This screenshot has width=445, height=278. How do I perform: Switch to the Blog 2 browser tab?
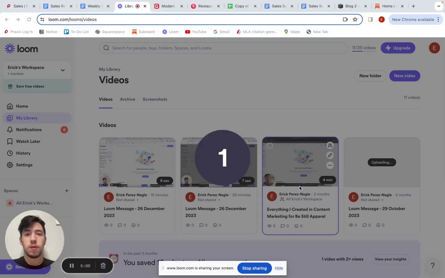point(352,6)
